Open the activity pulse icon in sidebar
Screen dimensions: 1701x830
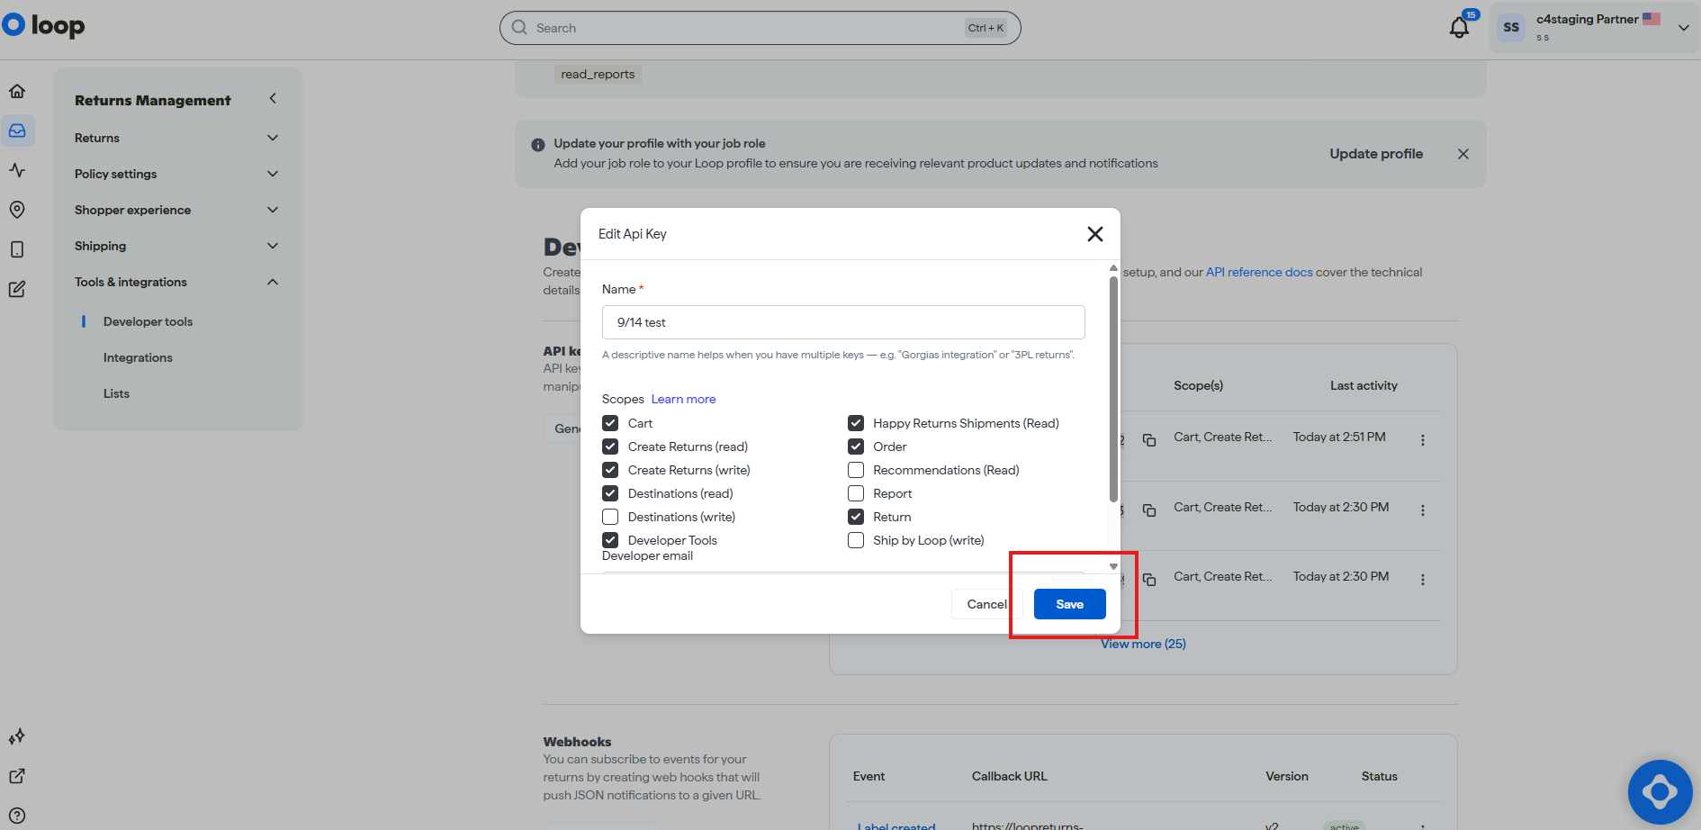(17, 170)
